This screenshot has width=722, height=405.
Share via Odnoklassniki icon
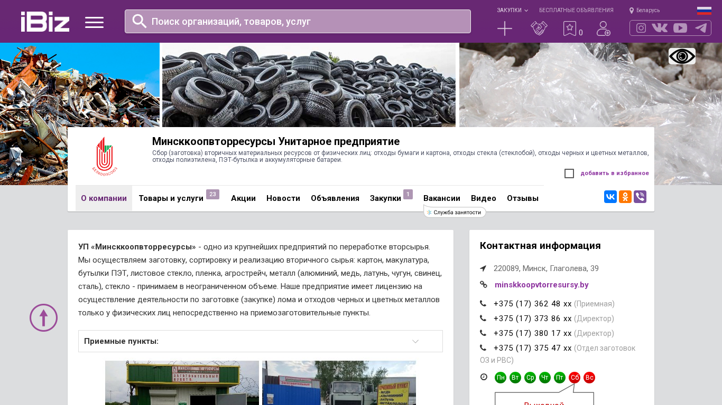tap(625, 197)
